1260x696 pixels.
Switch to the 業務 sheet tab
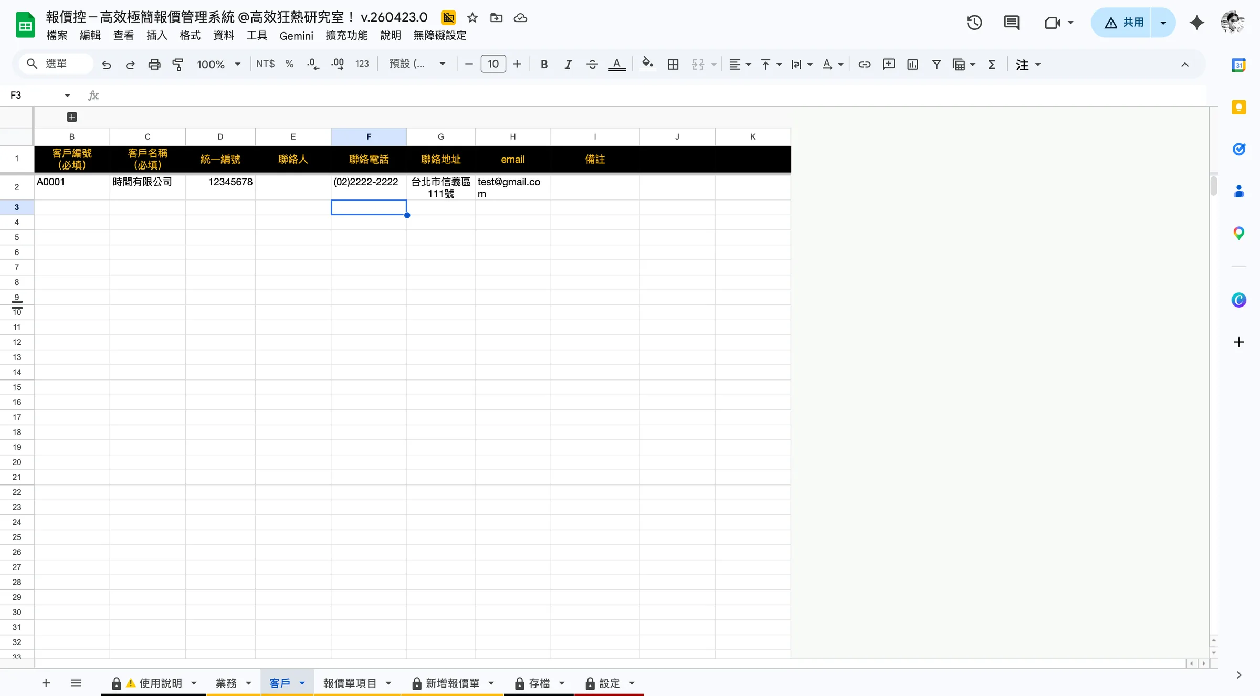[x=226, y=683]
